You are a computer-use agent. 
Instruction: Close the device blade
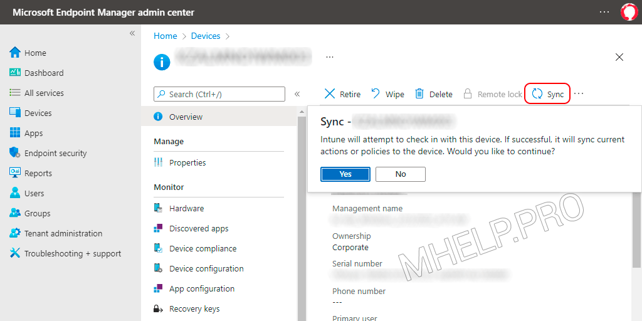619,57
